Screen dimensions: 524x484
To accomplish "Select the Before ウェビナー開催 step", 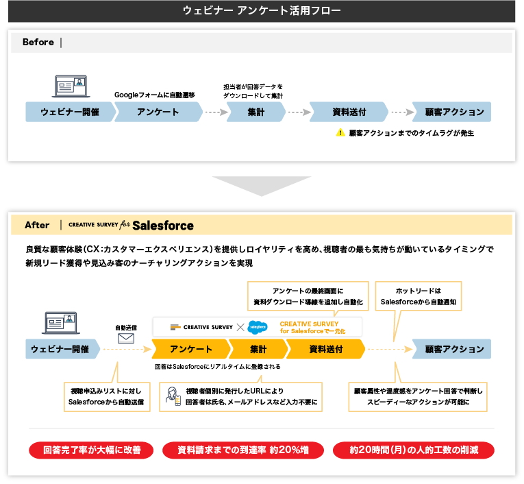I will [71, 112].
